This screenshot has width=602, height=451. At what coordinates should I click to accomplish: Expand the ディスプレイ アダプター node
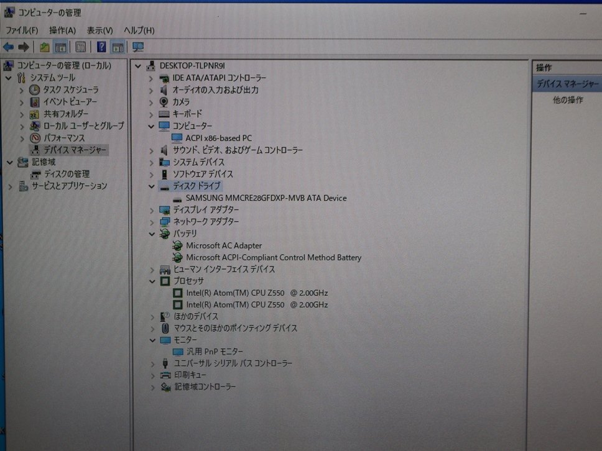pyautogui.click(x=152, y=211)
